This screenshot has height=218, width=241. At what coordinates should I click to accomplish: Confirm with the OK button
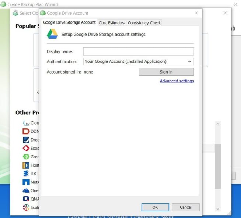[x=155, y=207]
